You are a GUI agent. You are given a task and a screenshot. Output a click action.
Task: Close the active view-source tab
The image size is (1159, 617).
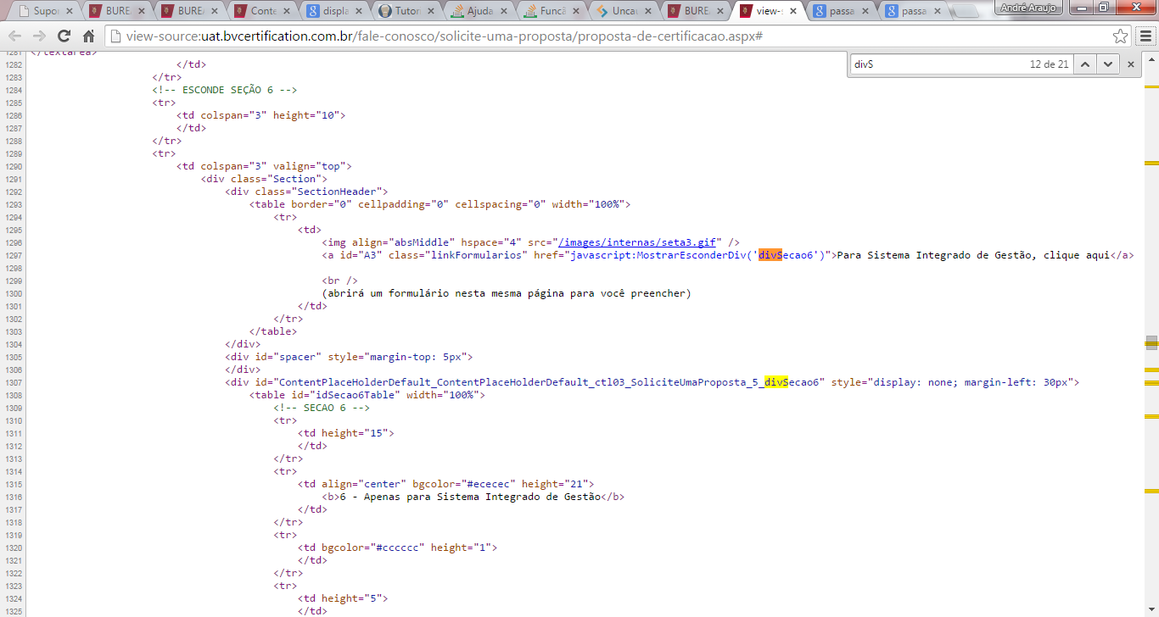coord(793,12)
